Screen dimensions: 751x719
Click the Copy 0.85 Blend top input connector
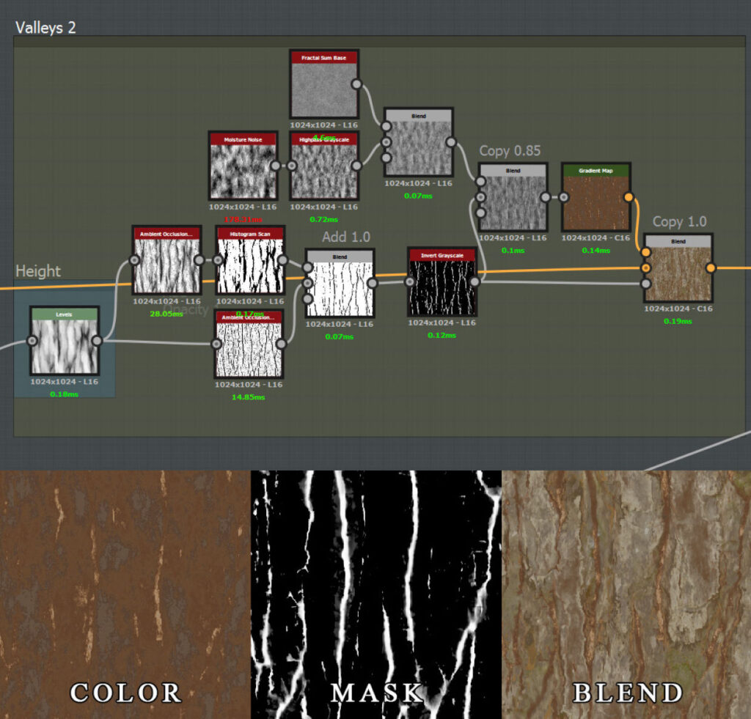(480, 182)
